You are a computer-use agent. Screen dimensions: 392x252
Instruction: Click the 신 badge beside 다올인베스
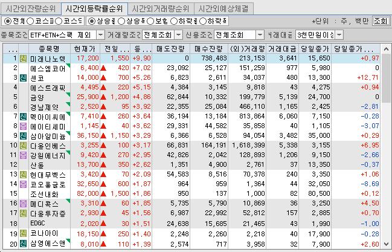[23, 146]
